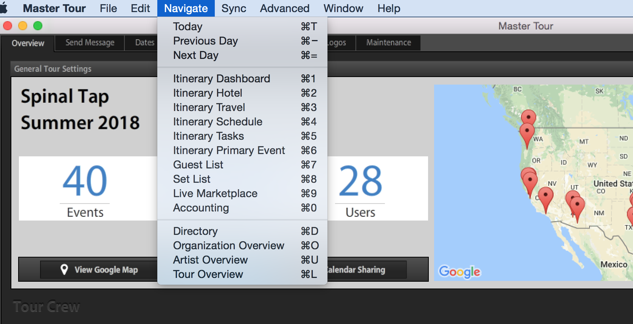Click the Summer 2018 tour name
Viewport: 633px width, 324px height.
[80, 123]
